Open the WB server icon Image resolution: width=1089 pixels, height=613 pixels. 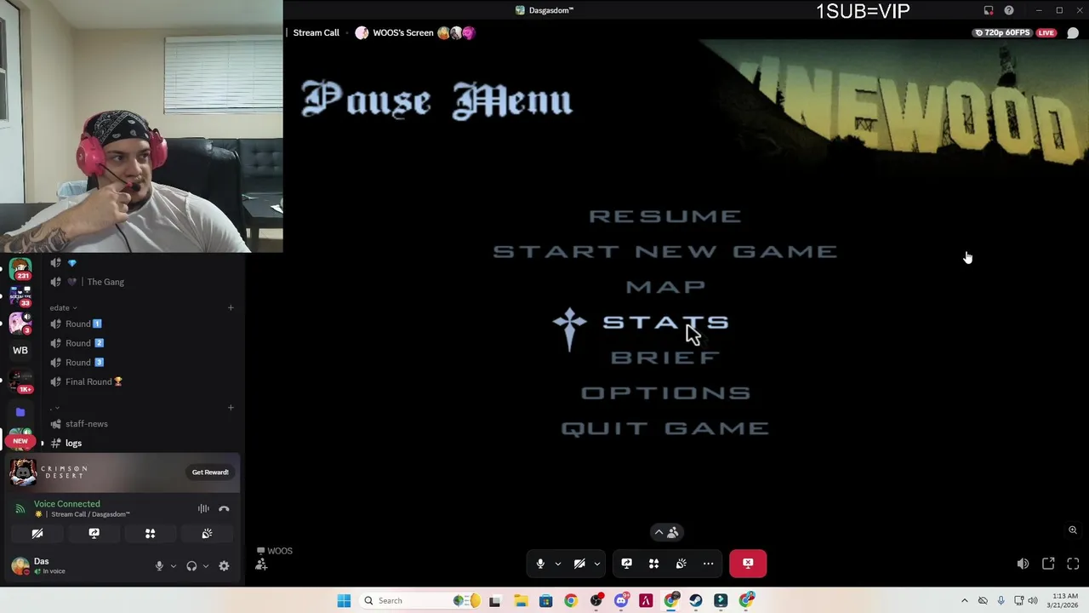[20, 350]
